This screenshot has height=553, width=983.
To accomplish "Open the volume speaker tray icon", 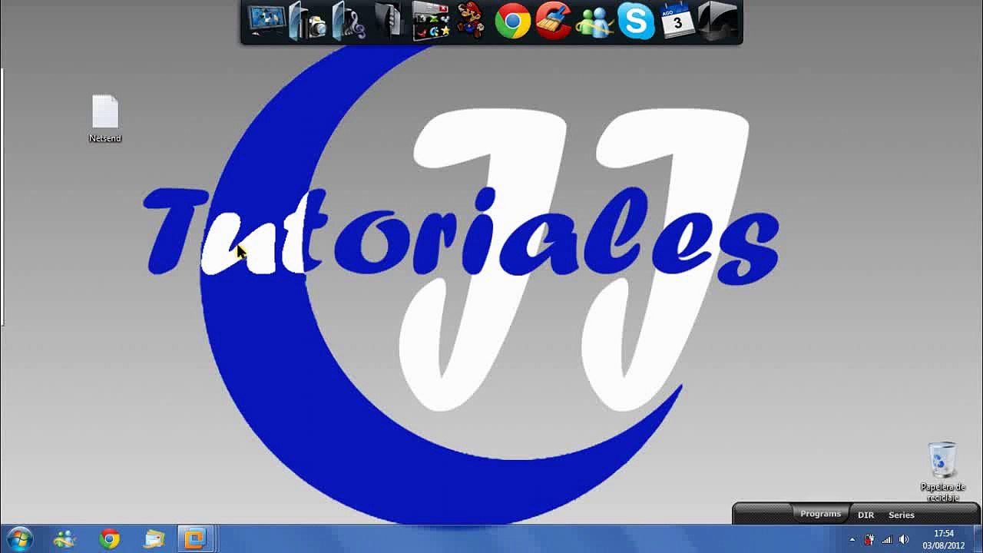I will (x=904, y=540).
